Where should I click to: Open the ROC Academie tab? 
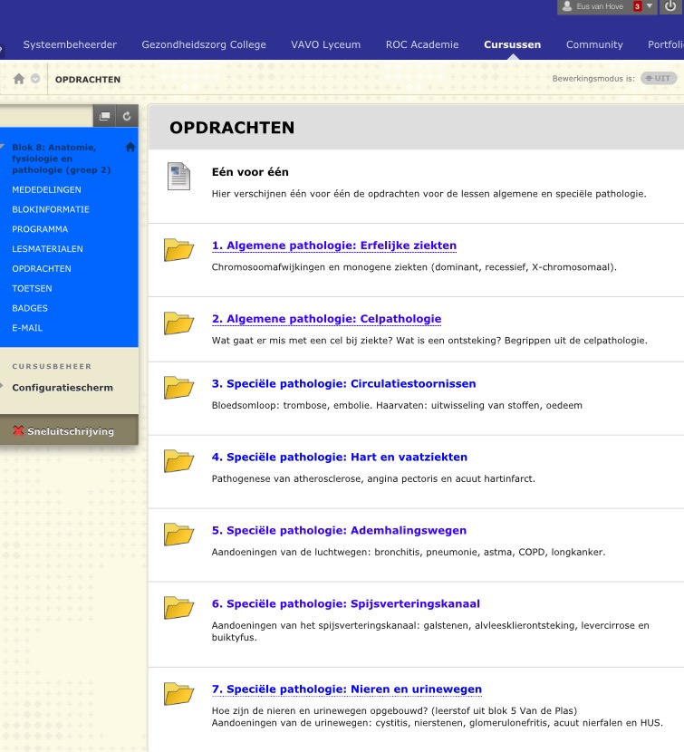(421, 44)
